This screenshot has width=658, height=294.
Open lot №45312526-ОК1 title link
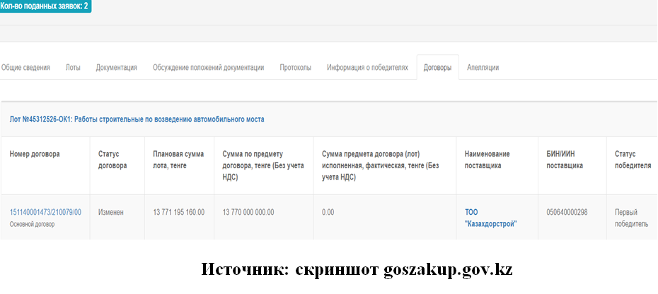coord(137,119)
